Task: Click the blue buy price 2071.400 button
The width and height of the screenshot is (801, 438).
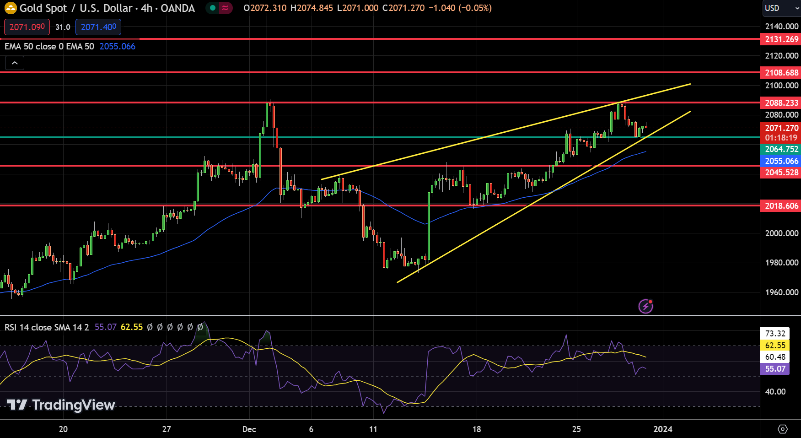Action: (98, 27)
